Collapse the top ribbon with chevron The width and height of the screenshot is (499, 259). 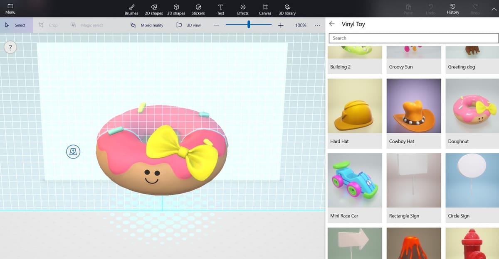[x=494, y=8]
